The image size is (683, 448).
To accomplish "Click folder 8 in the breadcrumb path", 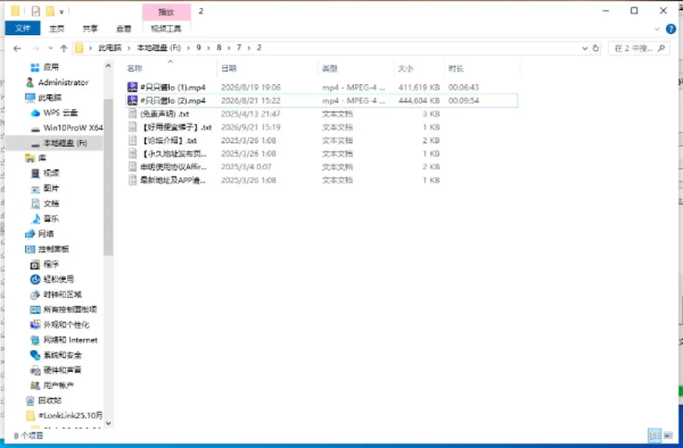I will (219, 48).
